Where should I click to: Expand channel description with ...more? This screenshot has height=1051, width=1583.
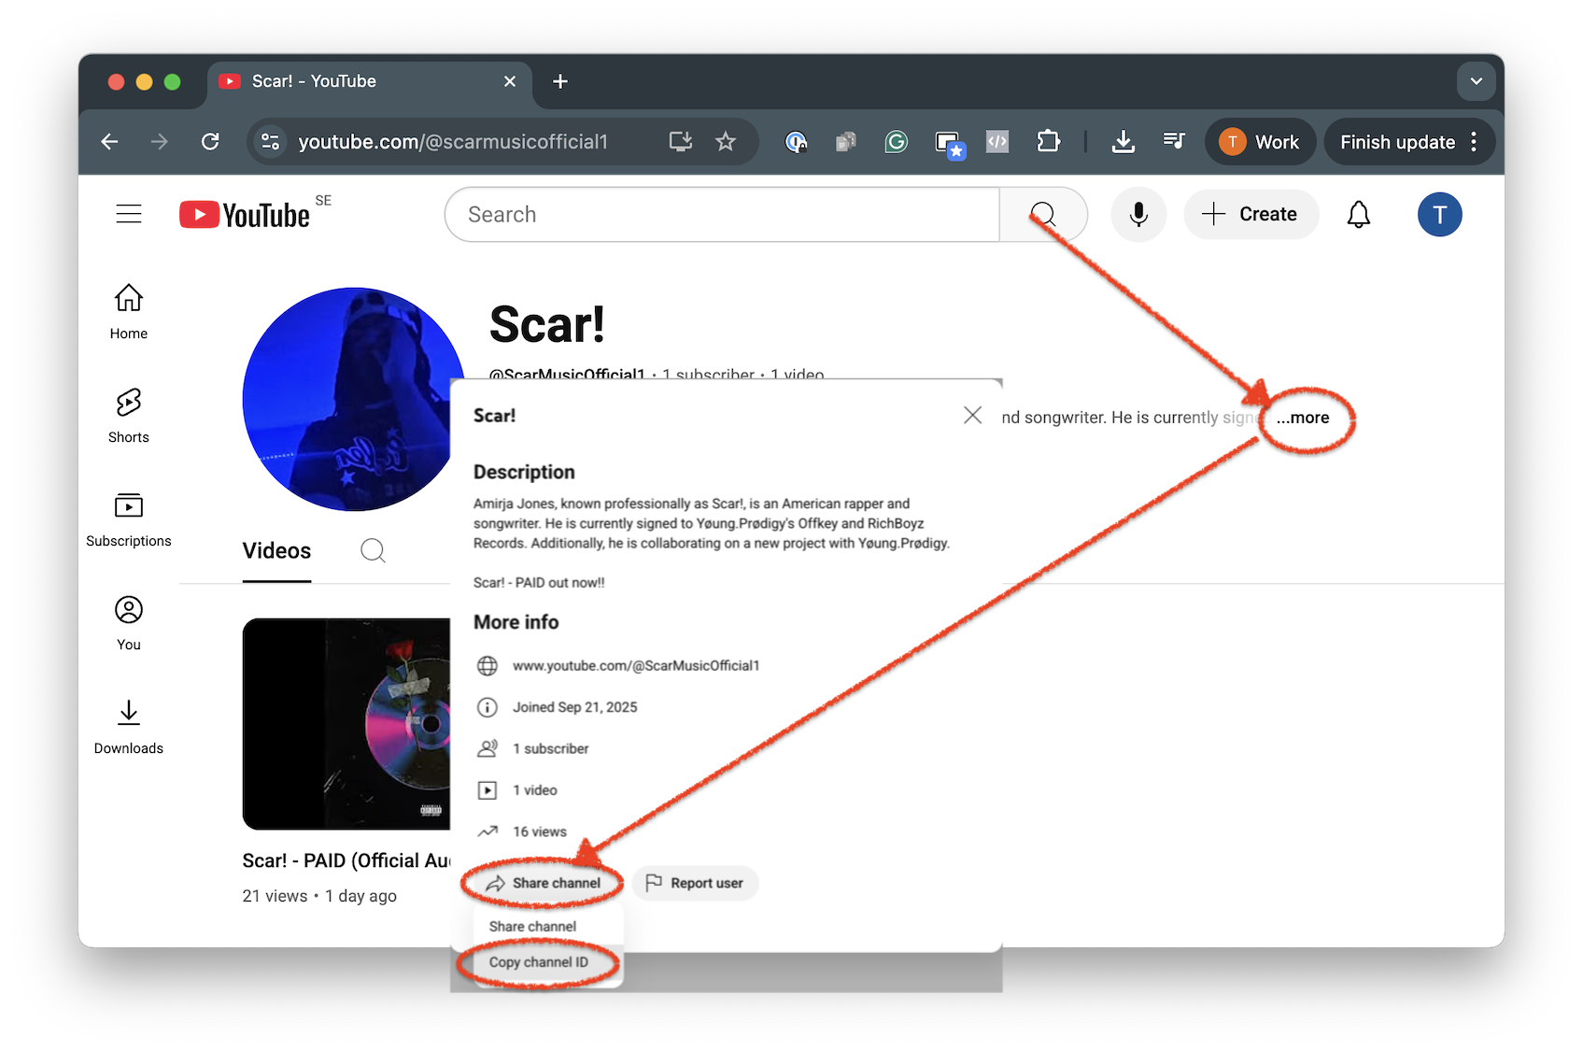coord(1303,418)
